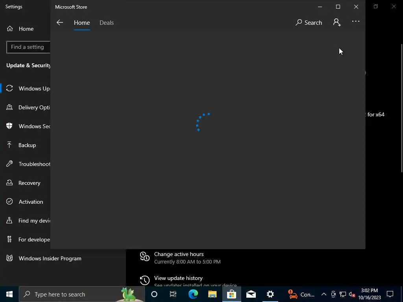Open Find my device settings
The width and height of the screenshot is (403, 302).
[25, 221]
